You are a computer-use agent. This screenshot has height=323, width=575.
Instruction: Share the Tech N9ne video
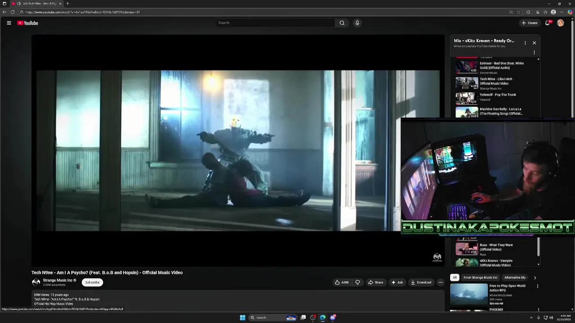[x=376, y=282]
